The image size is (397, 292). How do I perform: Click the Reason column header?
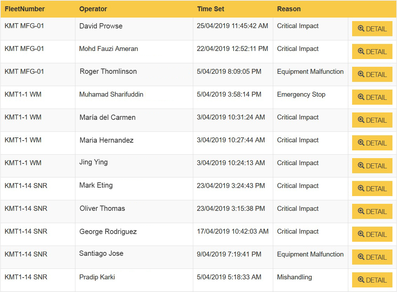click(289, 9)
